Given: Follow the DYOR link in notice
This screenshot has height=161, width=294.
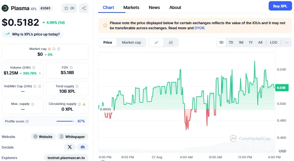Looking at the screenshot, I should [x=199, y=28].
